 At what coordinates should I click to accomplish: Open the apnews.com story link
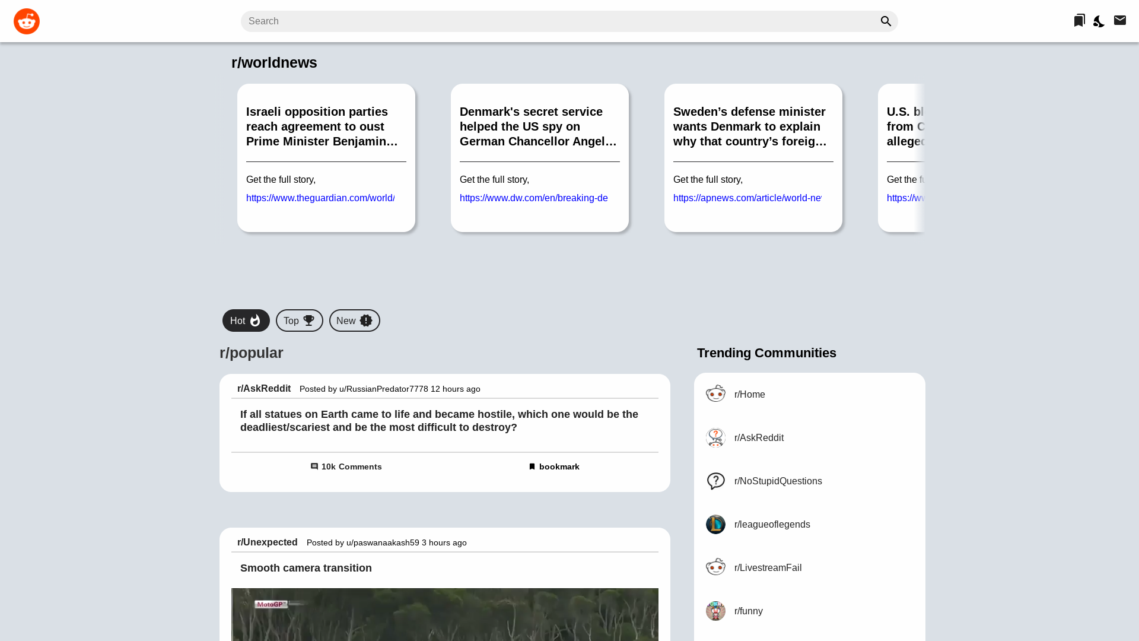tap(747, 198)
